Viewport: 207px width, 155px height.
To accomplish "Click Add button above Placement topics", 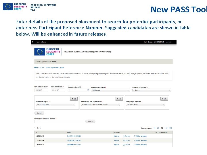I will [x=74, y=99].
